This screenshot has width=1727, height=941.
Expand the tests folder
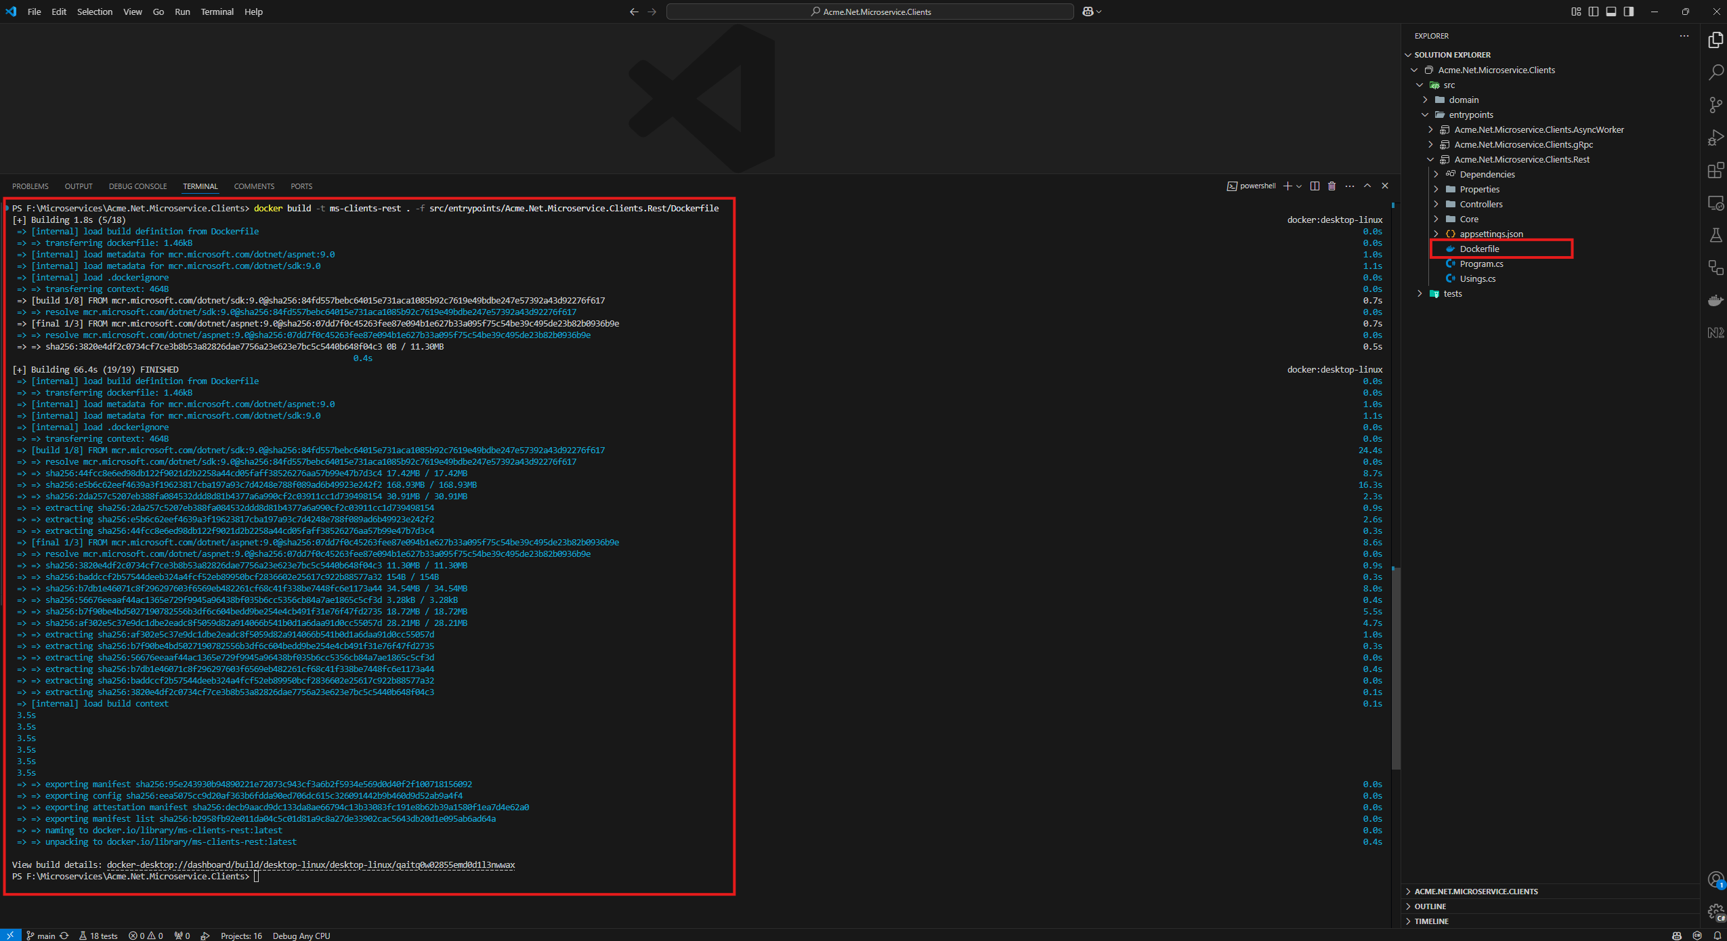click(x=1420, y=293)
